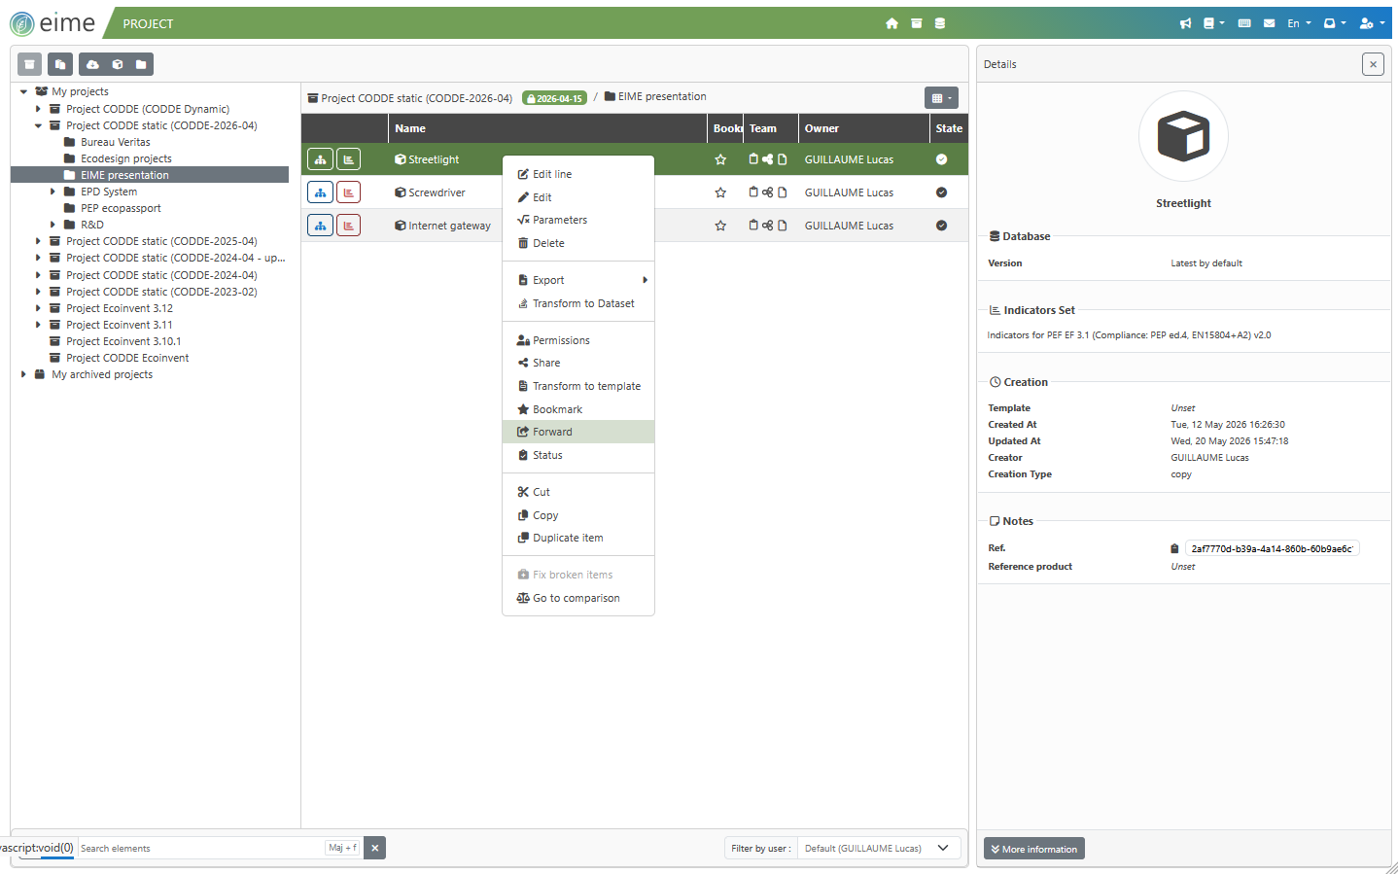Viewport: 1398px width, 874px height.
Task: Click the Screwdriver state check icon
Action: pos(941,192)
